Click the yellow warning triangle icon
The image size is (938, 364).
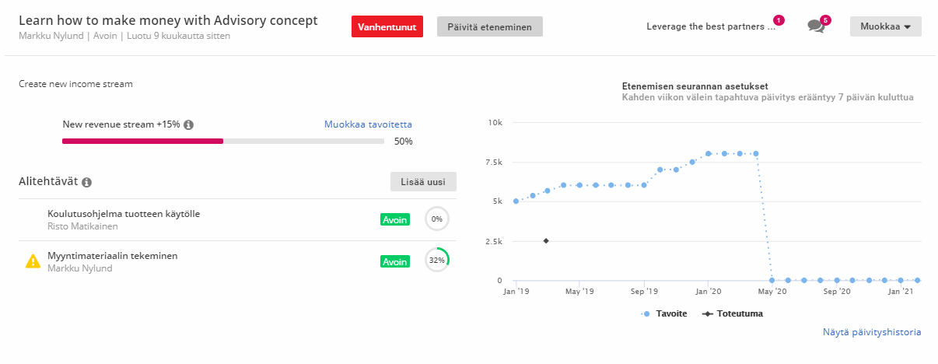33,261
